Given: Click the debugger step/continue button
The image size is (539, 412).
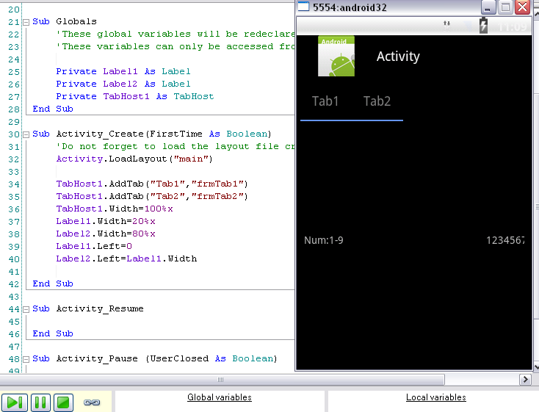Looking at the screenshot, I should pos(15,402).
